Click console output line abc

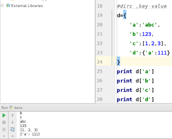tap(23, 121)
